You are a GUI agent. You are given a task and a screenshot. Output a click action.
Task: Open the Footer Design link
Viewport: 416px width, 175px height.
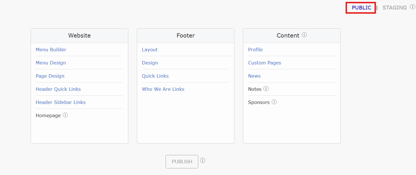(150, 63)
